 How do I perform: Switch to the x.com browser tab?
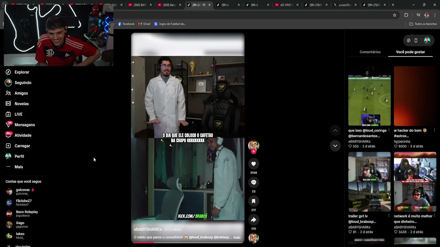click(345, 5)
